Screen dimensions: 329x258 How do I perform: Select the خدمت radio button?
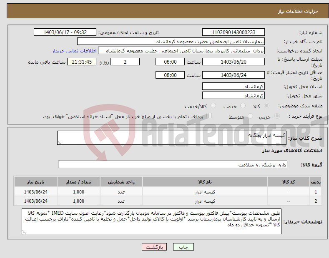point(243,106)
